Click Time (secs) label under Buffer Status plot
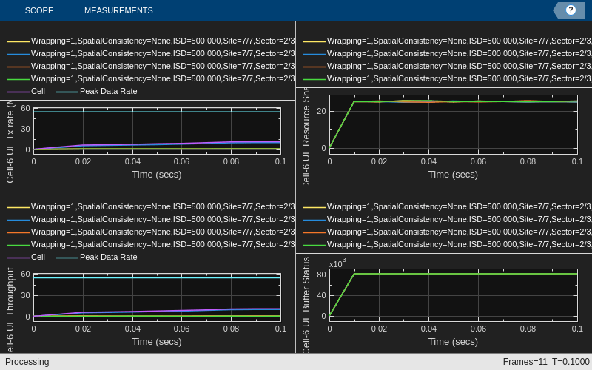Image resolution: width=592 pixels, height=370 pixels. 453,342
